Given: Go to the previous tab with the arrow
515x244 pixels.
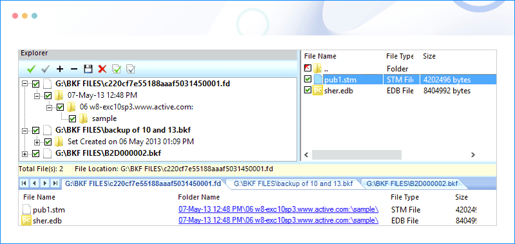Looking at the screenshot, I should [x=34, y=183].
